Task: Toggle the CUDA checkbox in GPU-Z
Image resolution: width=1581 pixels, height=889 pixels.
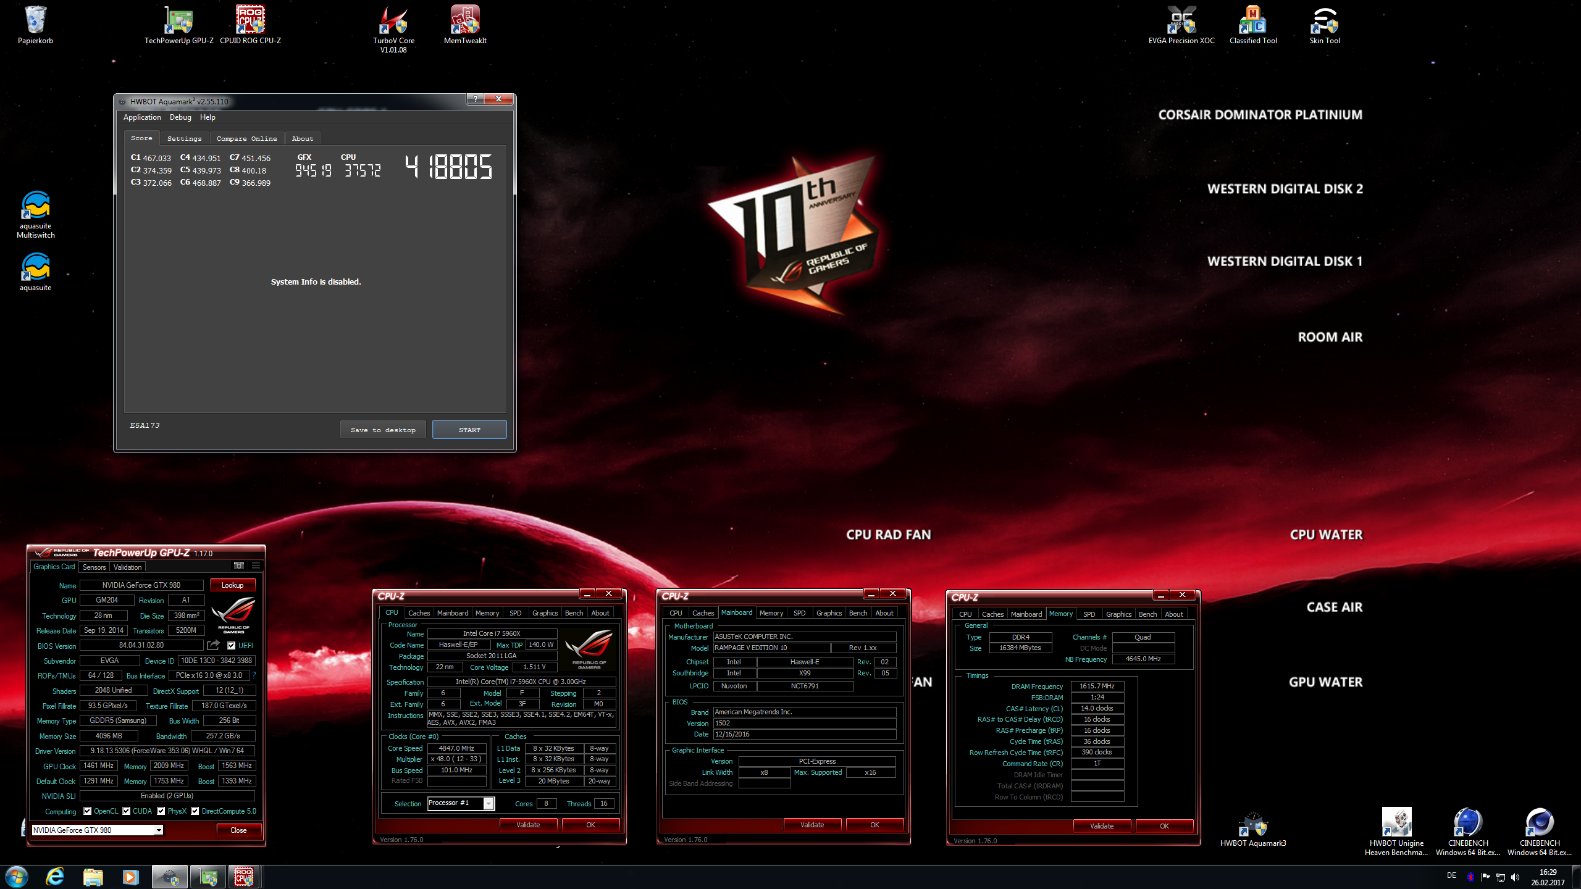Action: [x=127, y=811]
